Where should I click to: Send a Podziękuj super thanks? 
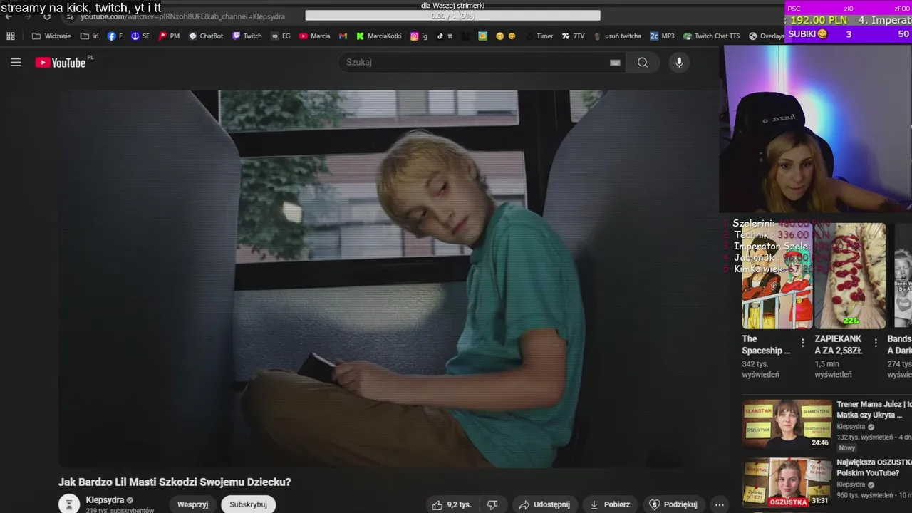(673, 504)
